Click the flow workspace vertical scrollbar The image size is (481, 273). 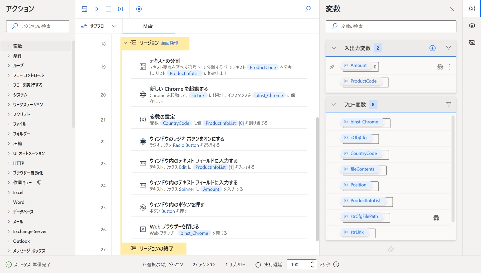317,179
